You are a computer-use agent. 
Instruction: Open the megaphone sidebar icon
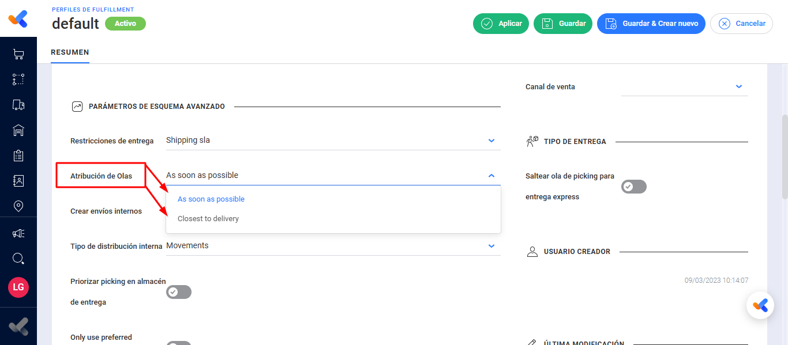(x=18, y=233)
